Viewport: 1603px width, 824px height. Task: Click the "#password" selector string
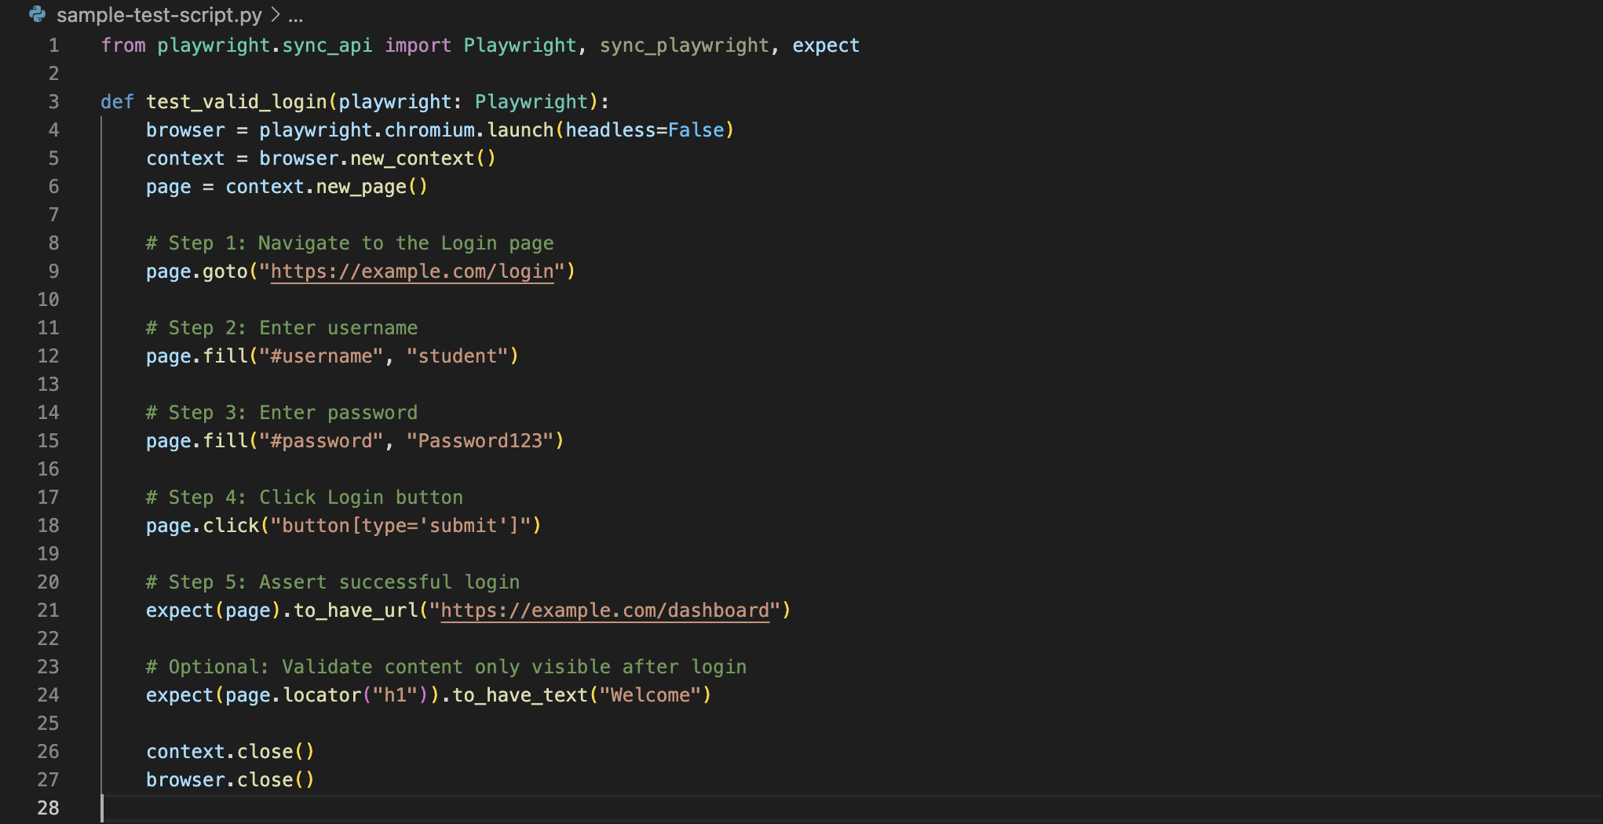point(321,441)
